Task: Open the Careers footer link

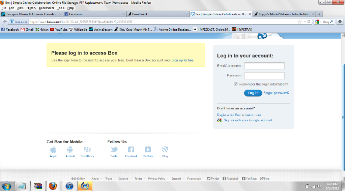Action: tap(123, 179)
